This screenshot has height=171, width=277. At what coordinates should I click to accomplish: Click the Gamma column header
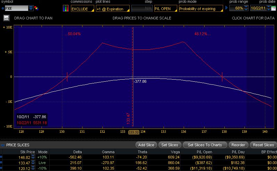(108, 152)
